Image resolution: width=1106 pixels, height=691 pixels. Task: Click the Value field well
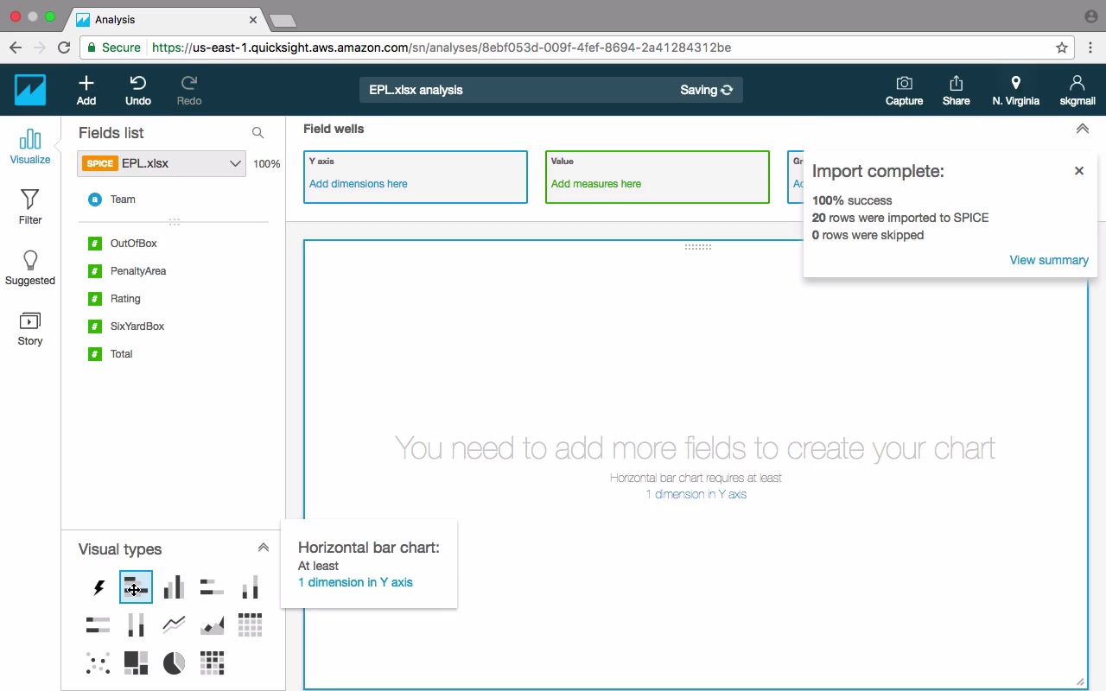click(x=658, y=177)
